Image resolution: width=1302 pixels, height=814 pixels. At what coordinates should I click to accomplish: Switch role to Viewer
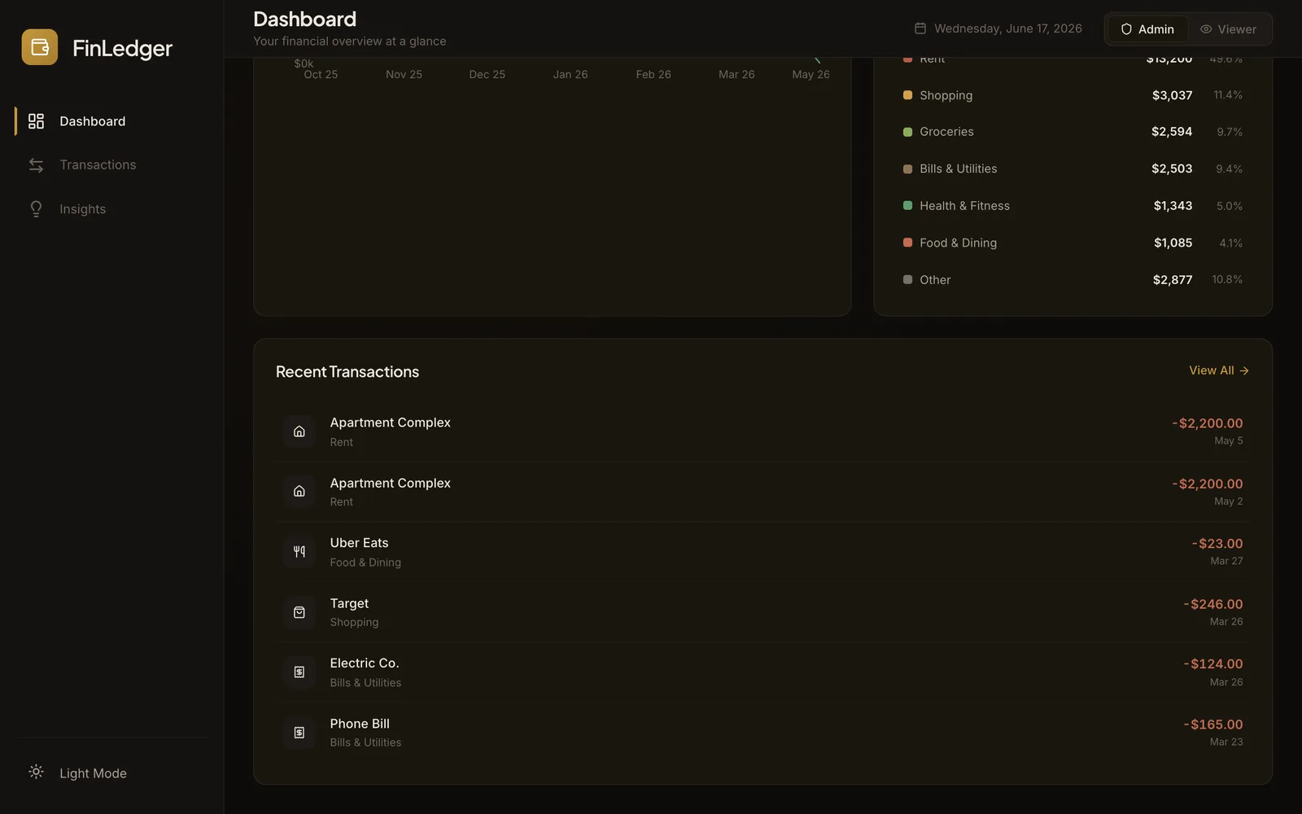tap(1228, 29)
